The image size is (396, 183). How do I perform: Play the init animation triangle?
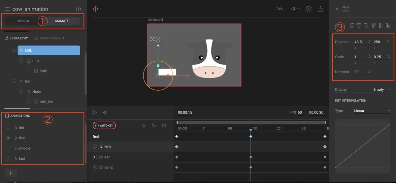coord(16,128)
